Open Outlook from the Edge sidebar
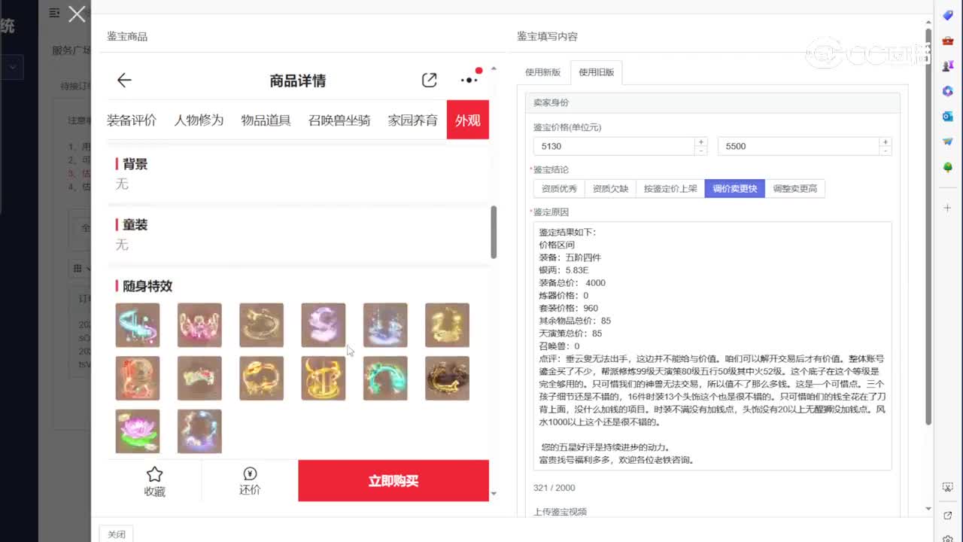 pos(948,117)
